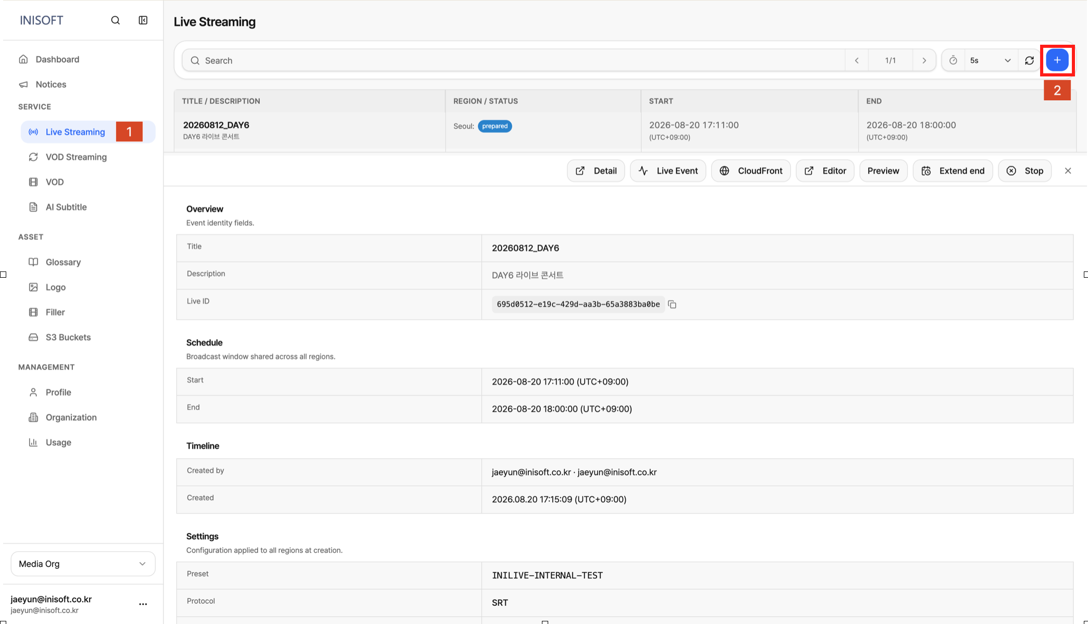
Task: Open account options ellipsis menu
Action: point(143,604)
